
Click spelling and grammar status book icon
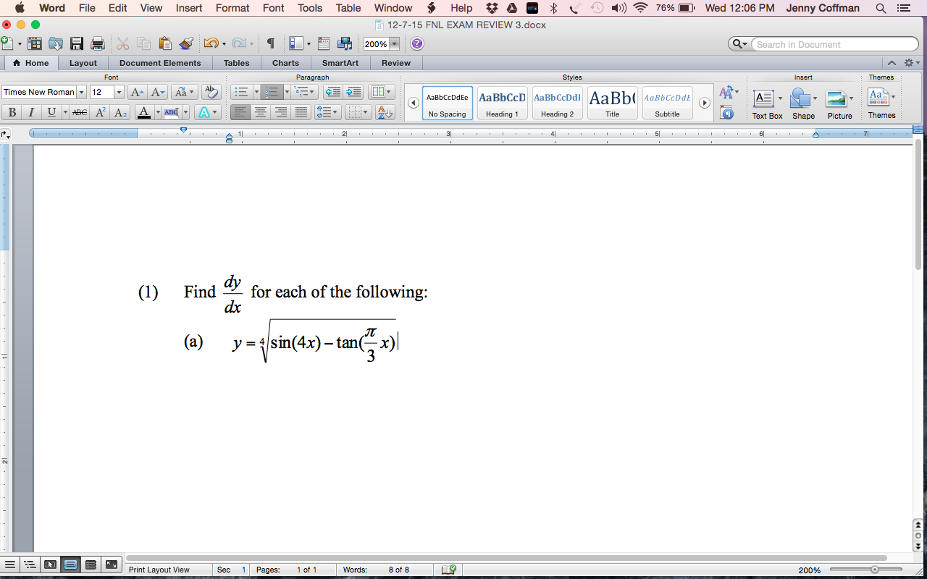pyautogui.click(x=449, y=570)
